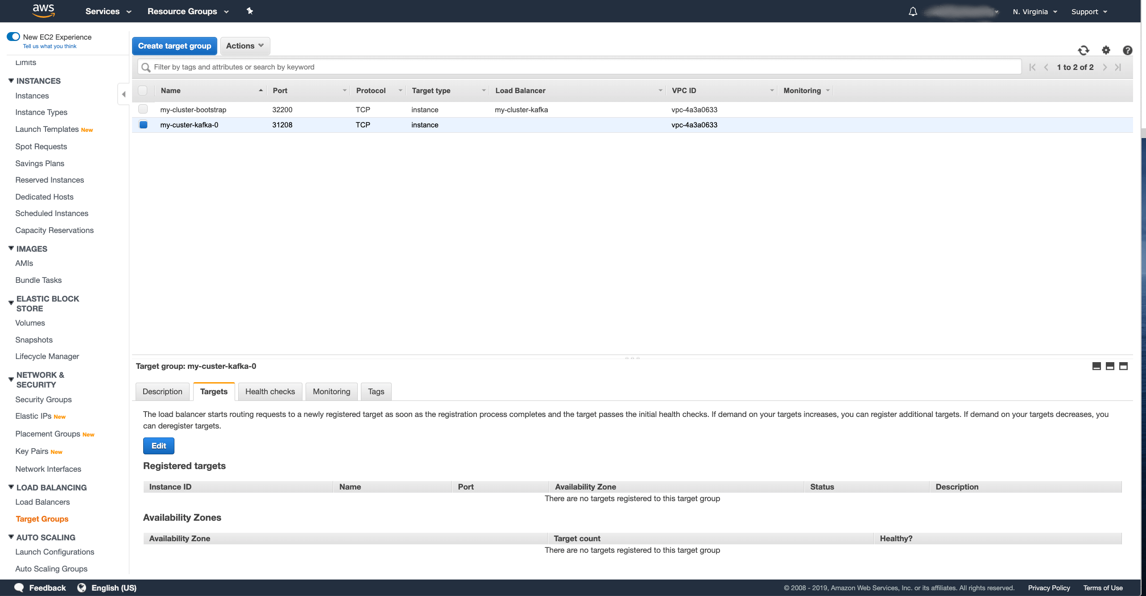Collapse the IMAGES sidebar section
Viewport: 1146px width, 596px height.
11,249
